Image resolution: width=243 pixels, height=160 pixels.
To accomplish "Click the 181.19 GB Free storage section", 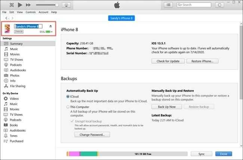I will [x=143, y=154].
